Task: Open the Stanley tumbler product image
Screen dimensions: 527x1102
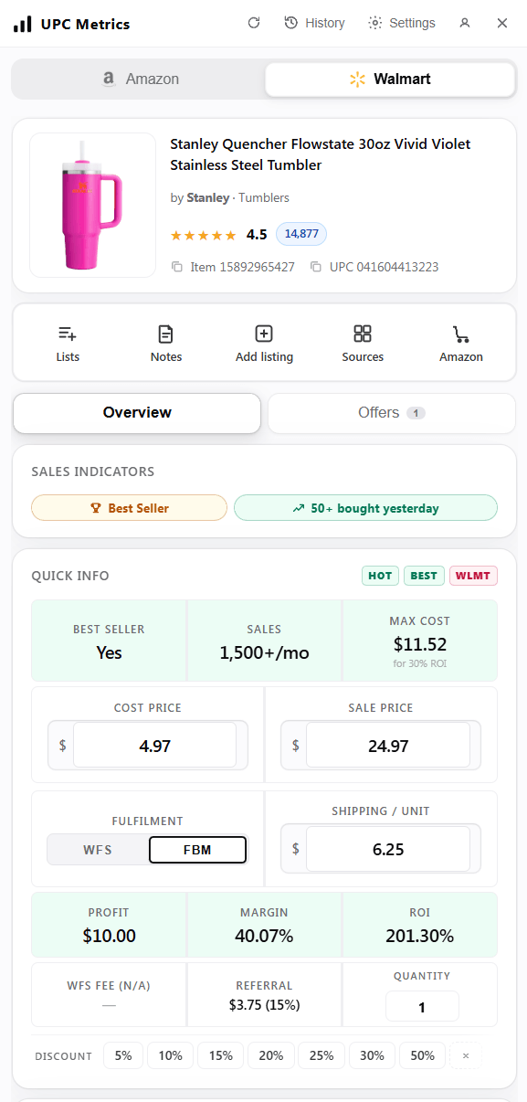Action: pyautogui.click(x=92, y=205)
